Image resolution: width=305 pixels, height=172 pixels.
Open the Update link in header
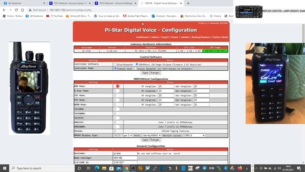[185, 37]
